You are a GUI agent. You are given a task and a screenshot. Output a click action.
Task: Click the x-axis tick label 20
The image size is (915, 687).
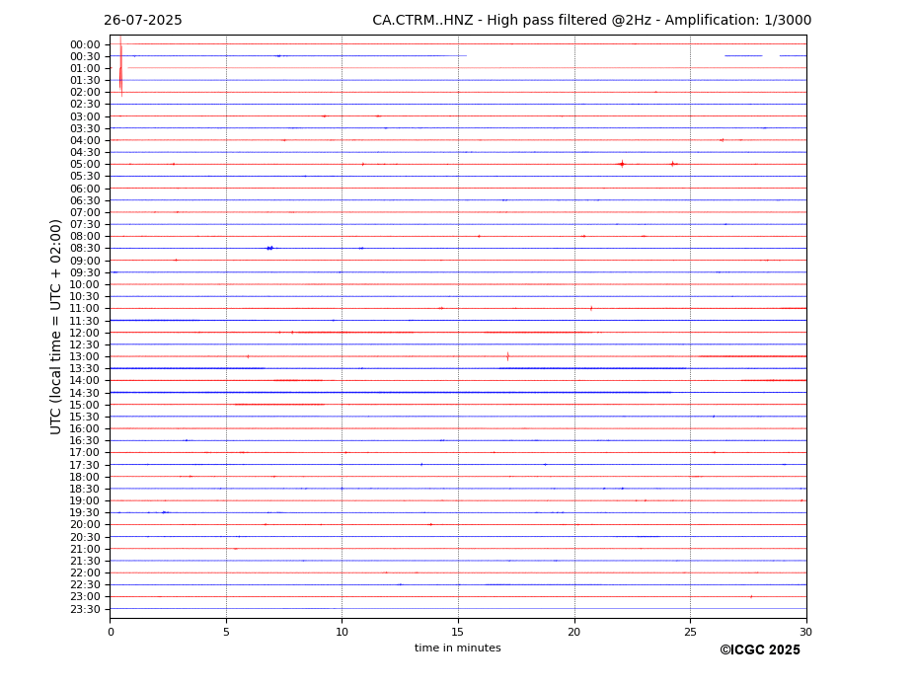point(574,632)
